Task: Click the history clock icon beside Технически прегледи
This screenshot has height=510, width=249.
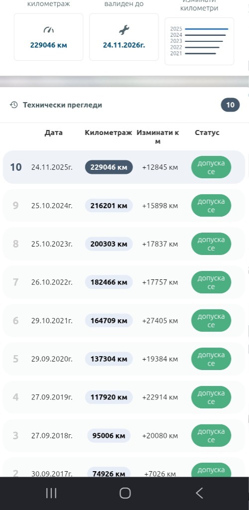Action: pos(13,105)
